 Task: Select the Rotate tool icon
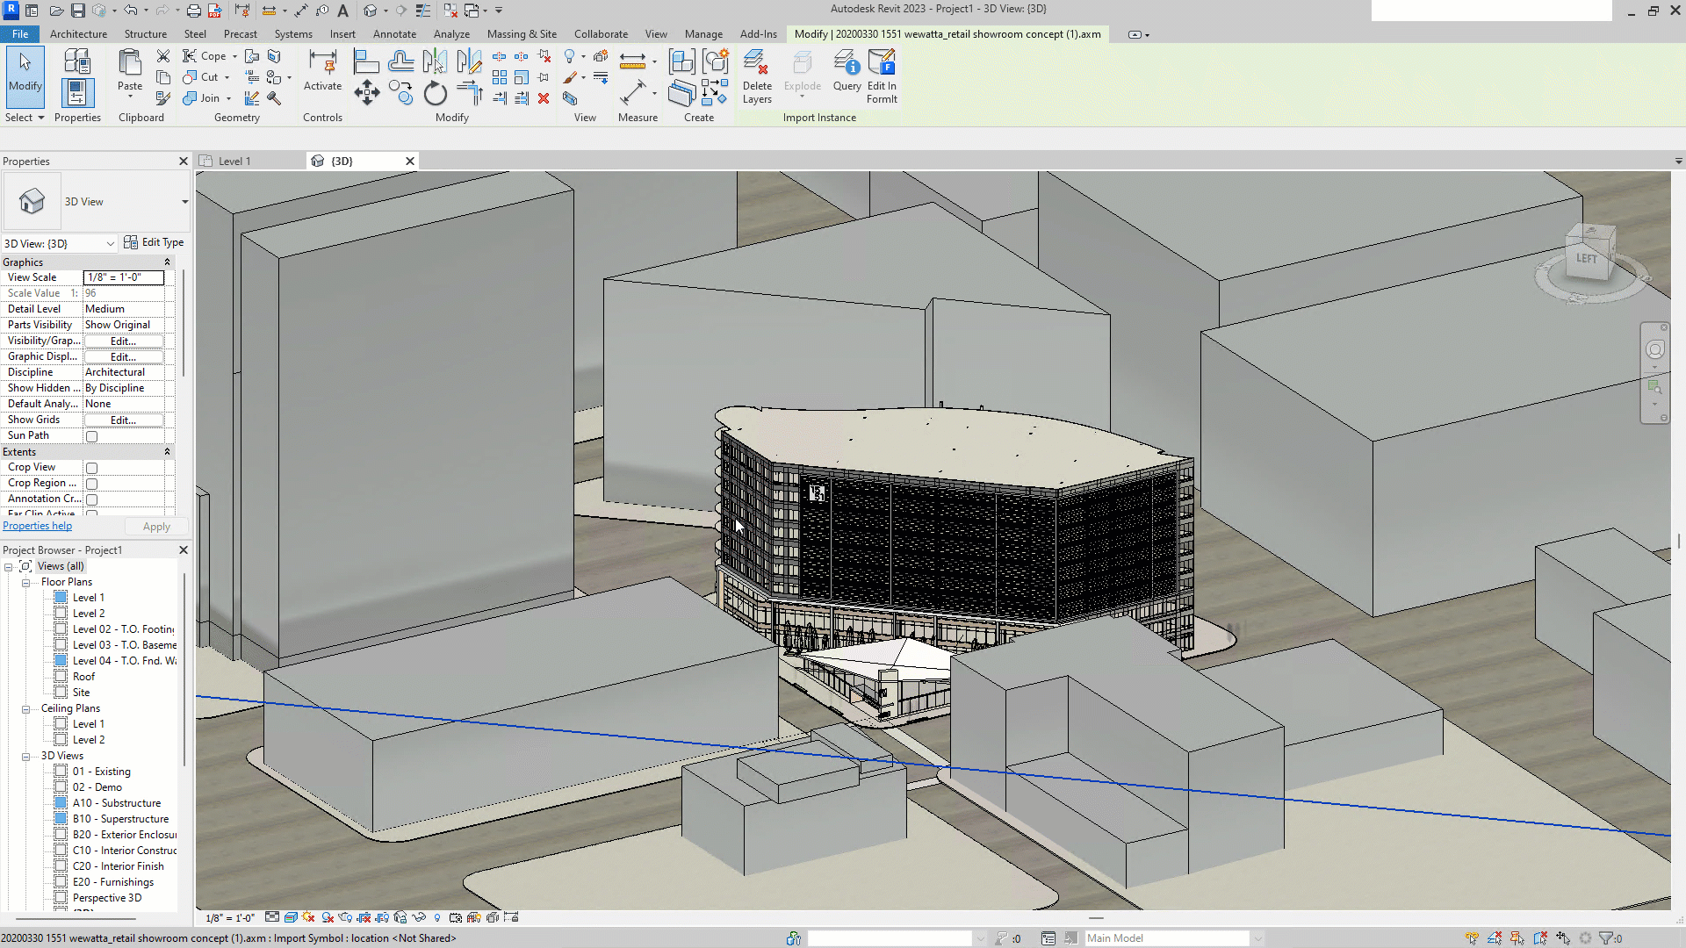(436, 93)
